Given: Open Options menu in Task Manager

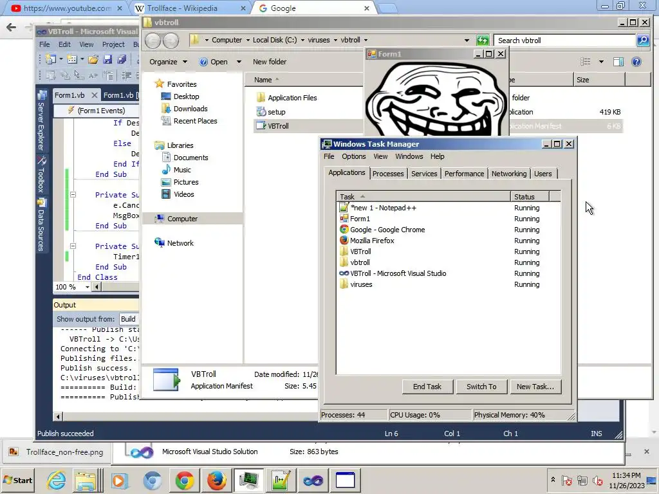Looking at the screenshot, I should [353, 156].
